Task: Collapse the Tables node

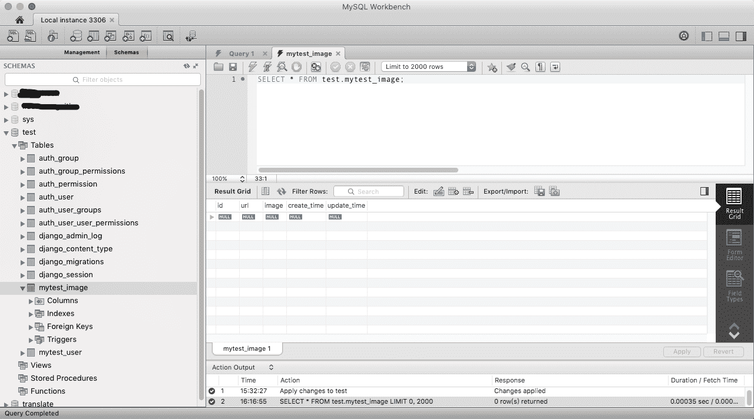Action: [x=15, y=145]
